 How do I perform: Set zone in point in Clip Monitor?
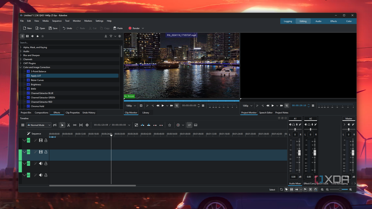(147, 105)
